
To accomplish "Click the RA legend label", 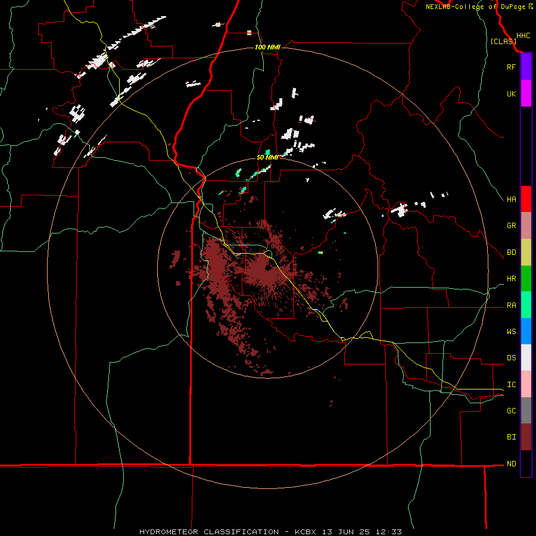I will [511, 306].
